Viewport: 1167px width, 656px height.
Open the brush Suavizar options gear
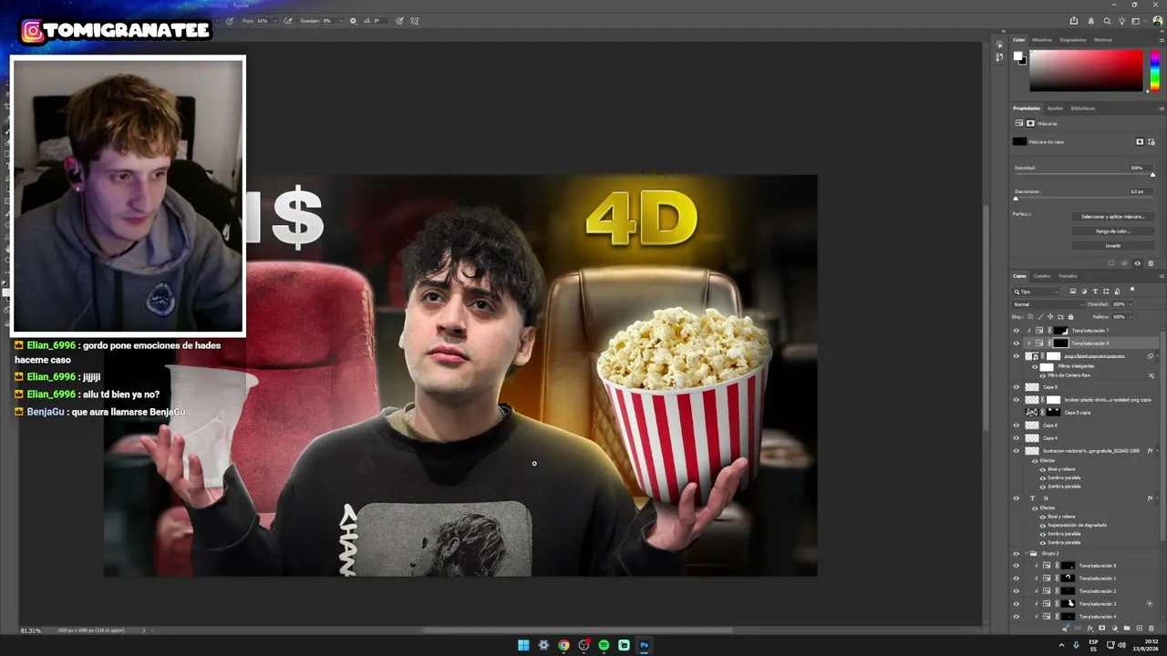click(x=354, y=21)
